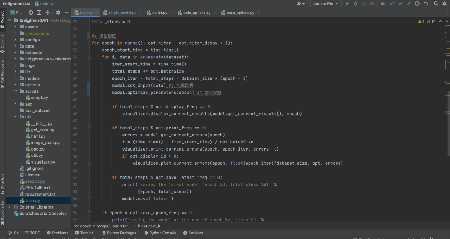Collapse the scripts folder
The image size is (450, 239).
(15, 91)
